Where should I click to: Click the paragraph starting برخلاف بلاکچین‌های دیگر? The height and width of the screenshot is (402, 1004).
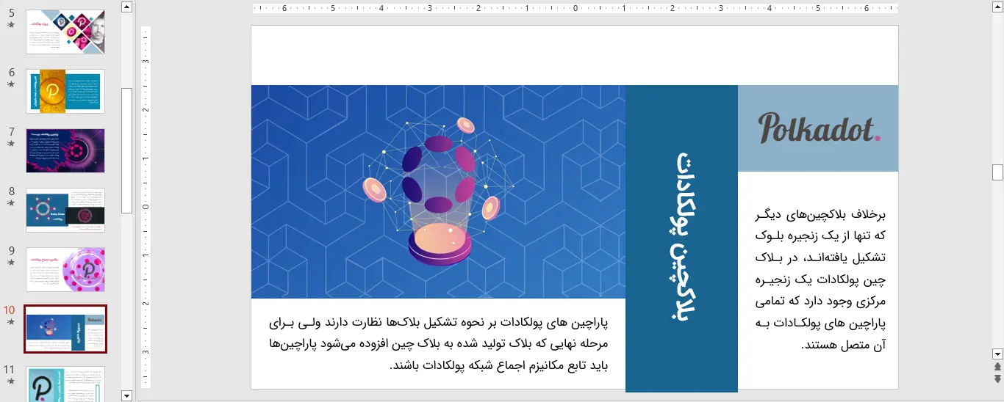[x=820, y=280]
